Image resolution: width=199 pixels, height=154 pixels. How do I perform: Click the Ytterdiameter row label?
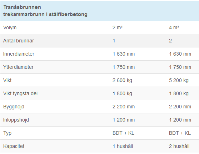tap(19, 67)
